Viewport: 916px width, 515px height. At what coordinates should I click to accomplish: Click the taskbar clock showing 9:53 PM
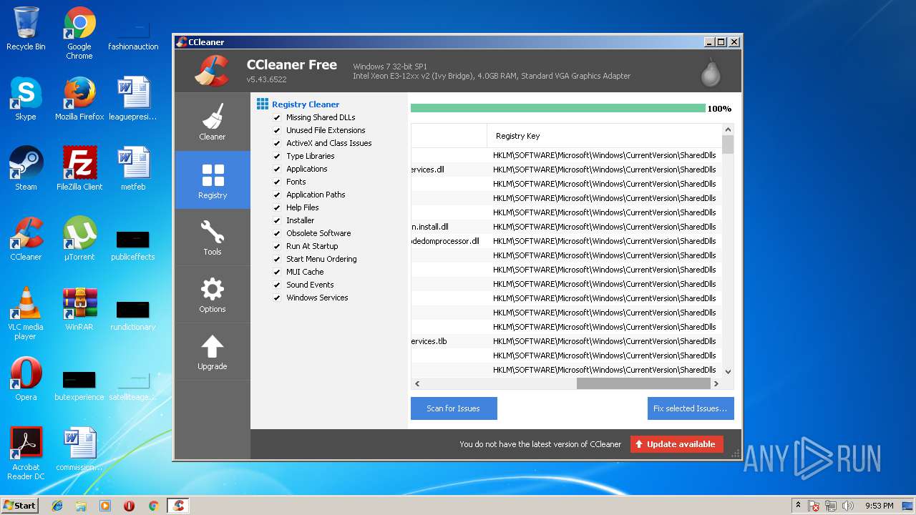[879, 506]
